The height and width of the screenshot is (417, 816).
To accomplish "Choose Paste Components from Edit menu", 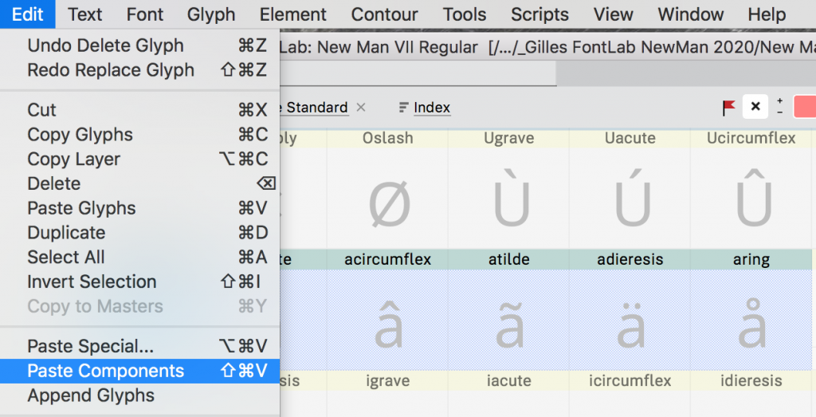I will point(105,371).
